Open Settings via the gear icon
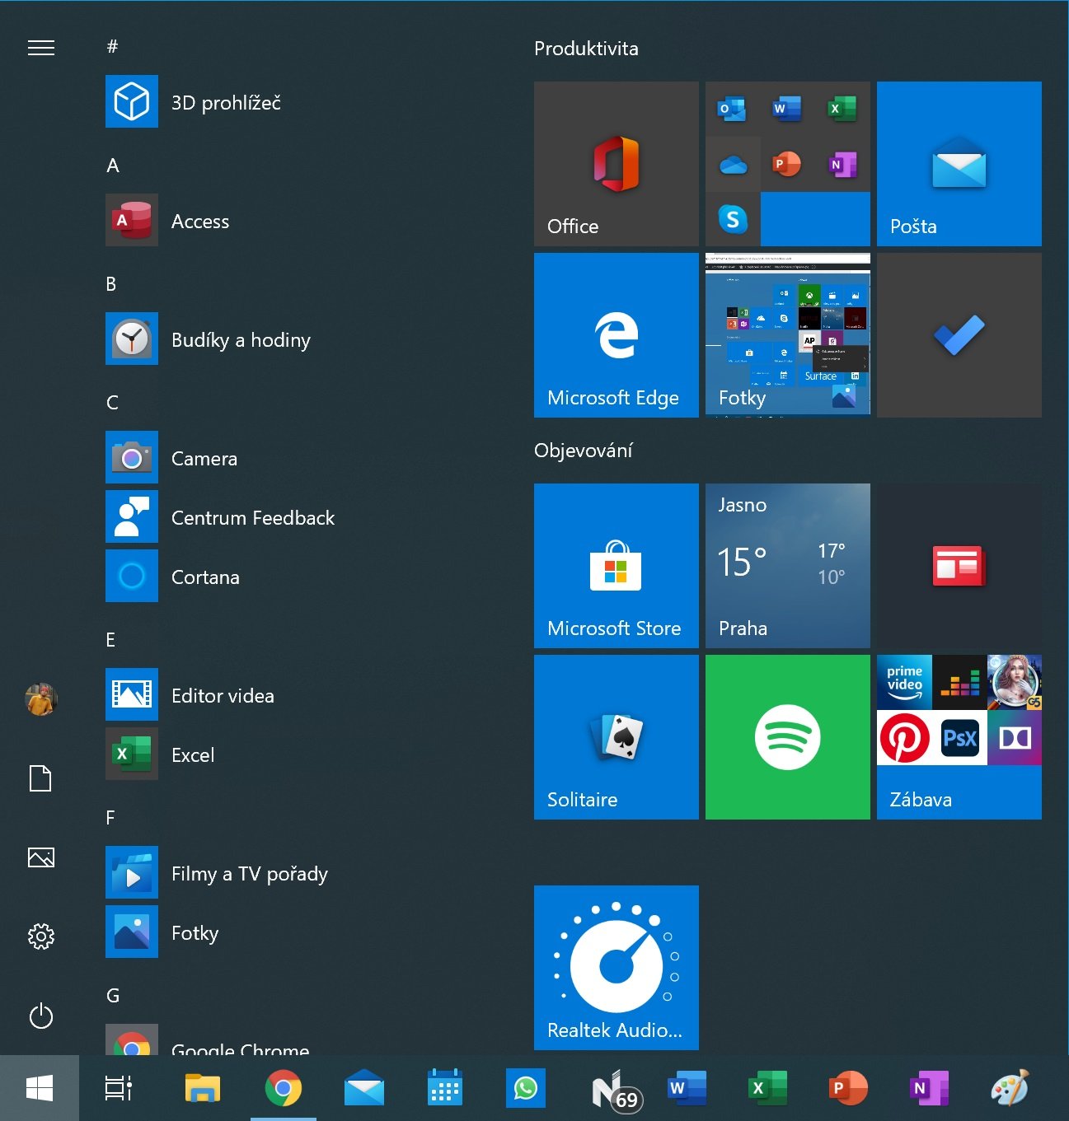This screenshot has width=1069, height=1121. [x=41, y=936]
